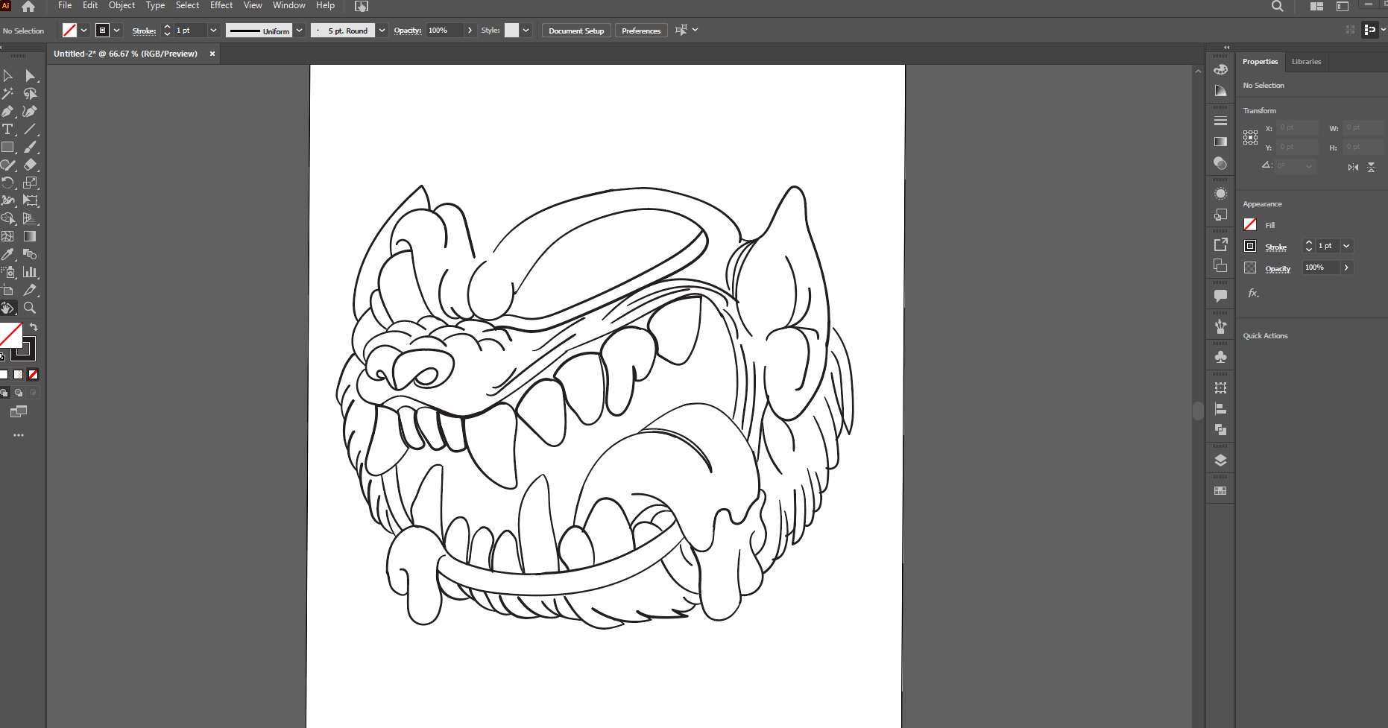Select the Gradient tool
The height and width of the screenshot is (728, 1388).
[x=30, y=237]
